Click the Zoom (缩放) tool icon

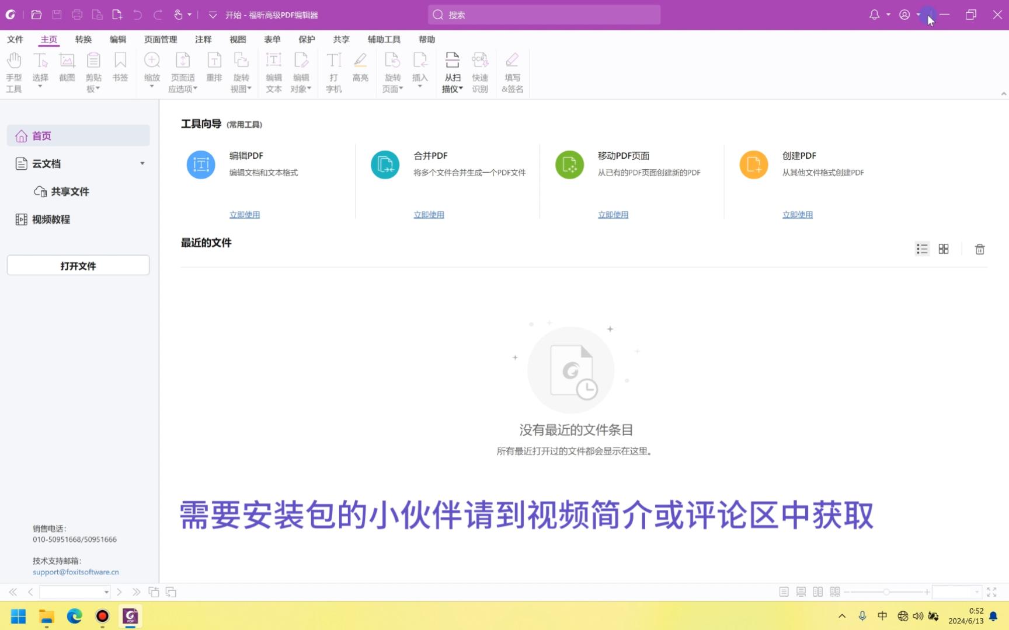[152, 61]
